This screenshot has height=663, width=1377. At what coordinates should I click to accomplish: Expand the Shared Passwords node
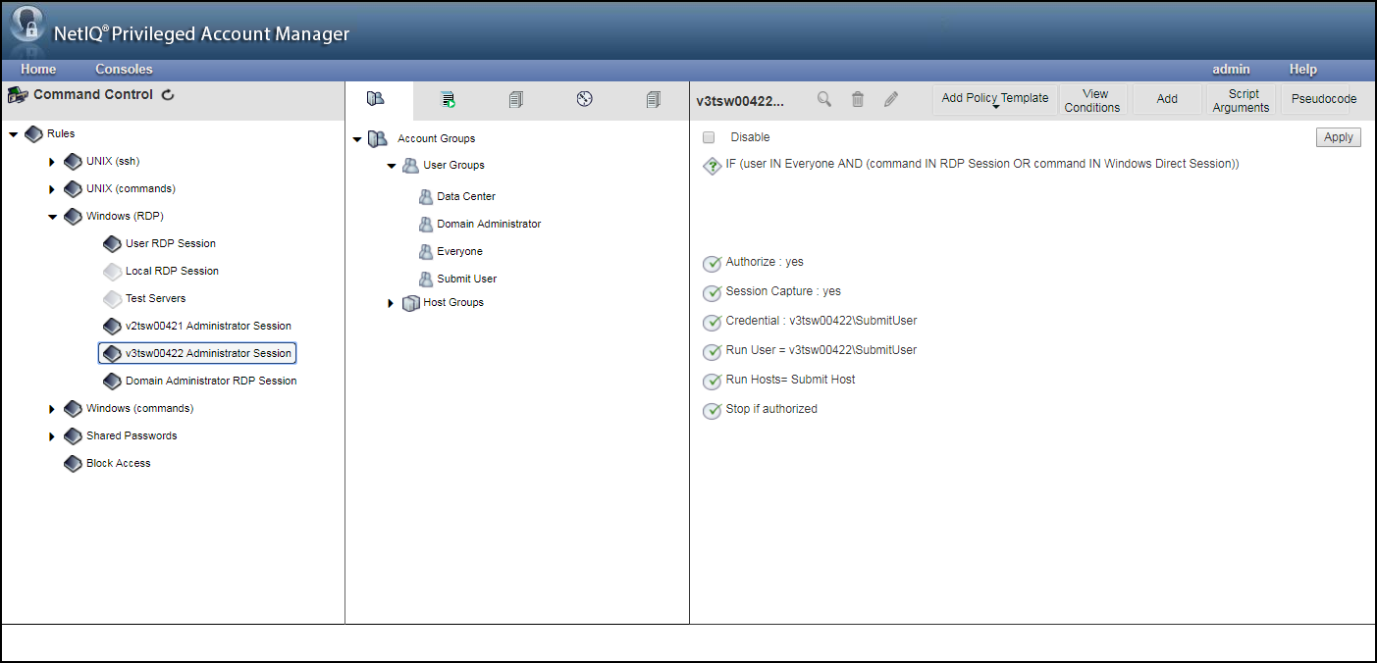pyautogui.click(x=53, y=436)
